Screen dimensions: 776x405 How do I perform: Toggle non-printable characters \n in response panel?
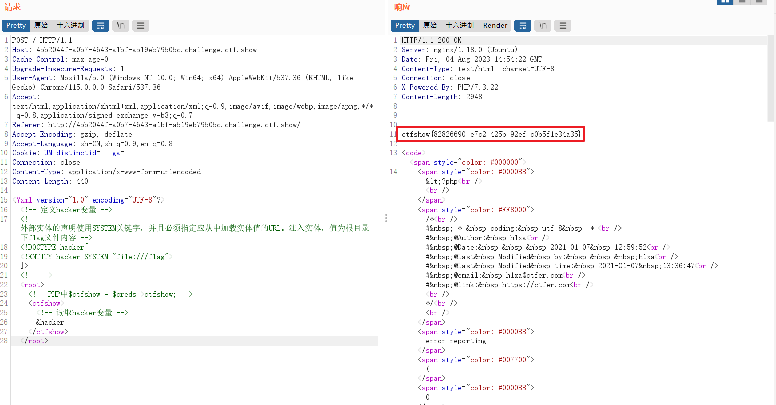pyautogui.click(x=543, y=25)
